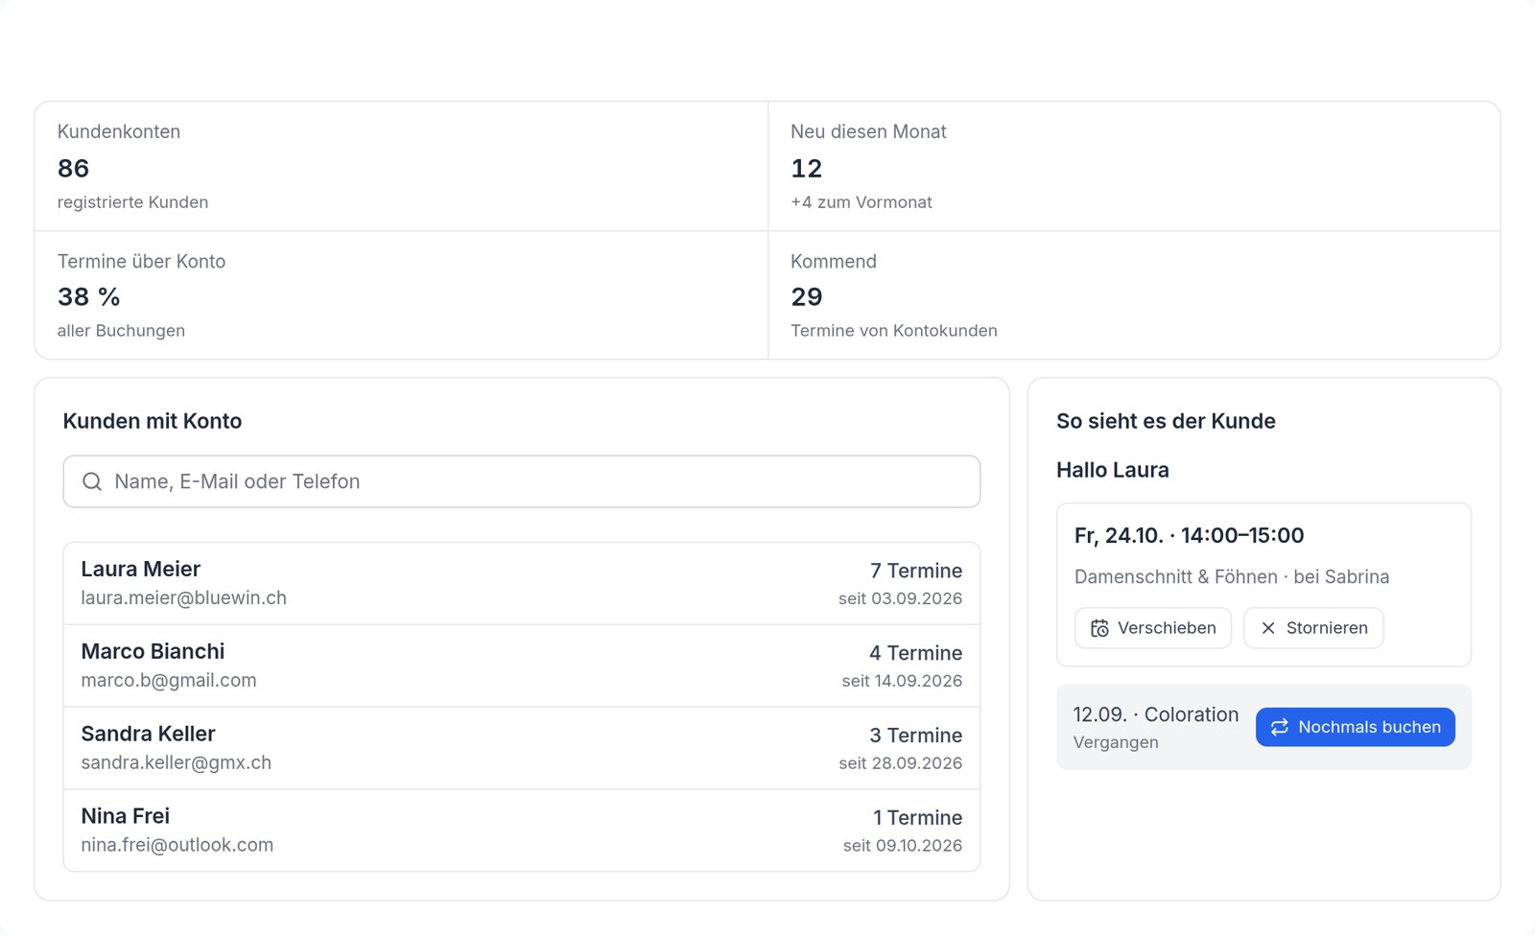The width and height of the screenshot is (1535, 935).
Task: Open customer Laura Meier
Action: pyautogui.click(x=522, y=583)
